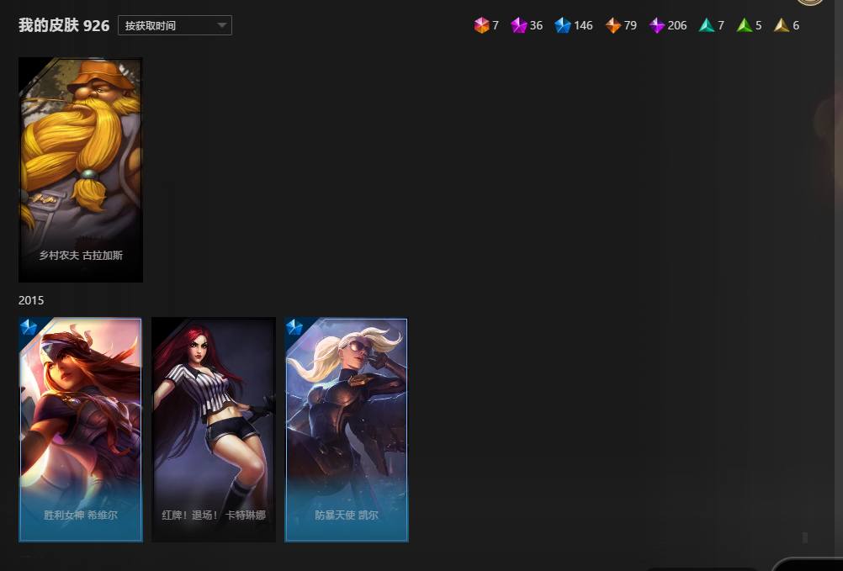Select the 防暴天使 凯尔 skin card
Screen dimensions: 843x571
pyautogui.click(x=347, y=430)
